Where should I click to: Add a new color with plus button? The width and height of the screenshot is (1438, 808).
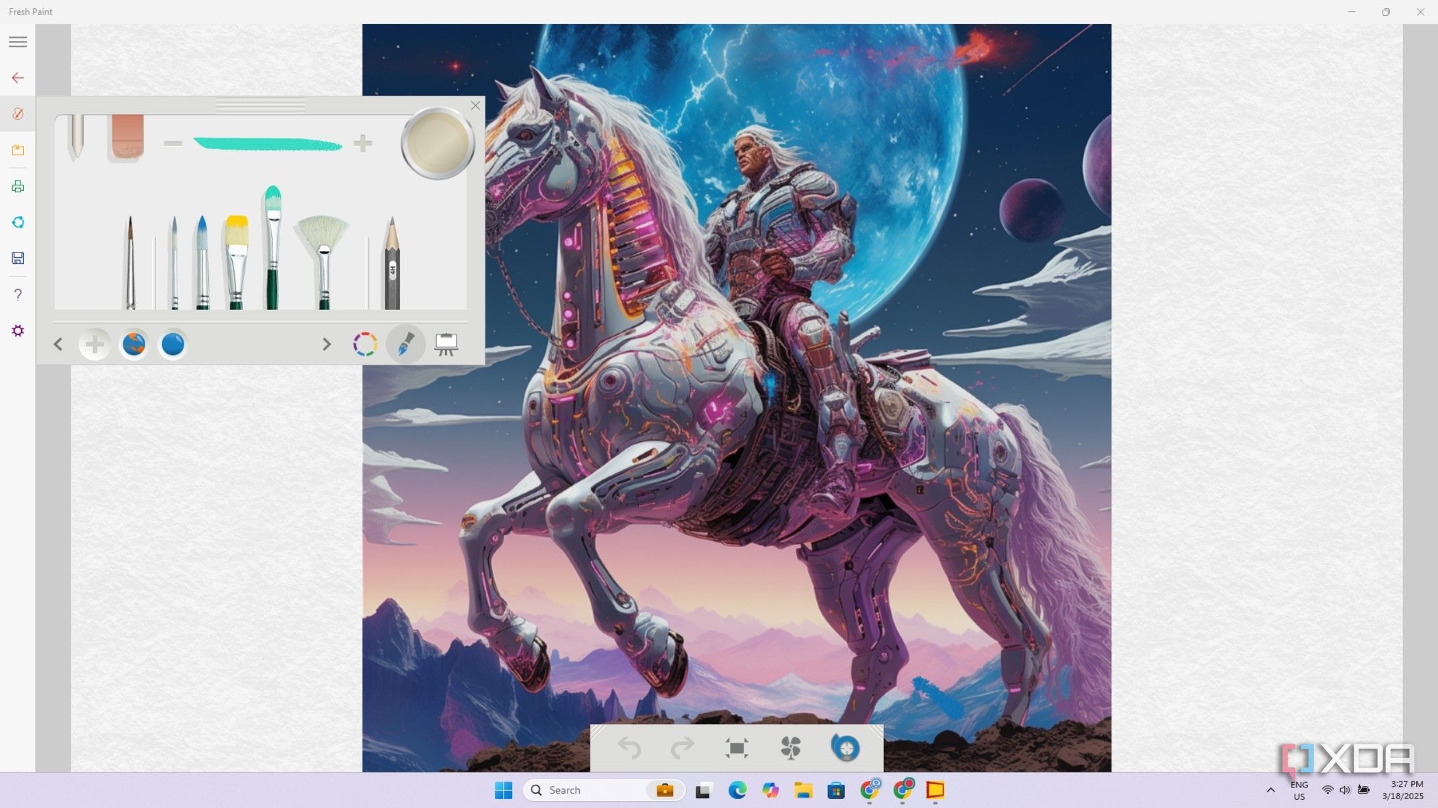pos(94,344)
